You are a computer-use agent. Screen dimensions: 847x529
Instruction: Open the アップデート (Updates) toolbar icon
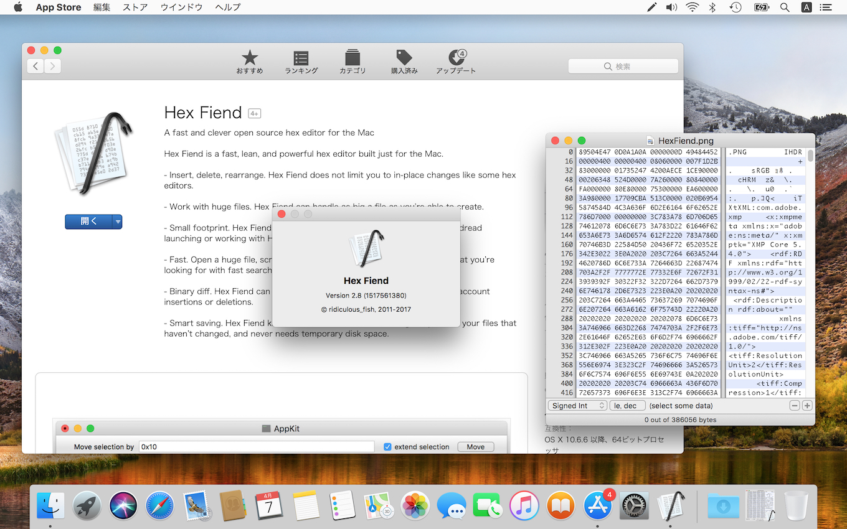(456, 62)
